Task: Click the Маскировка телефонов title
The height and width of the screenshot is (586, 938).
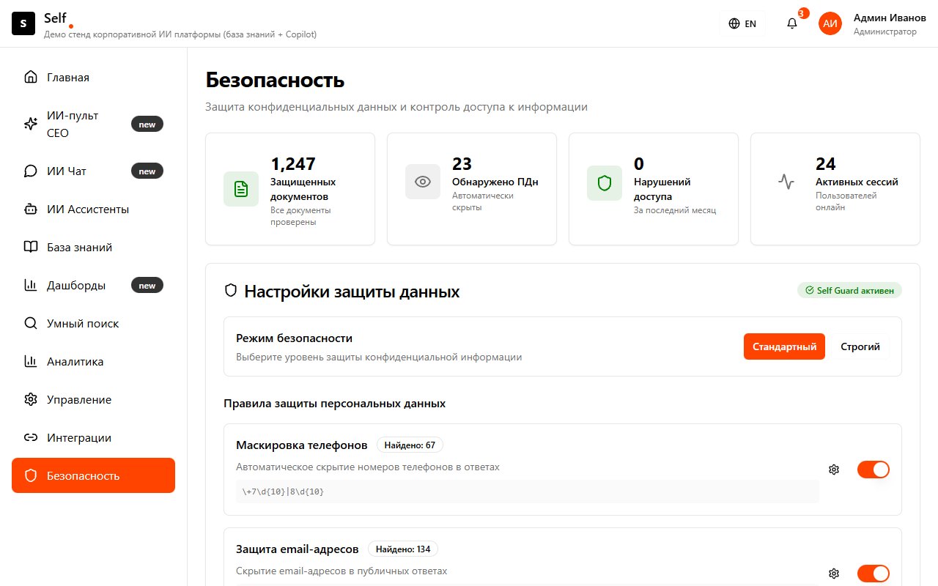Action: coord(302,445)
